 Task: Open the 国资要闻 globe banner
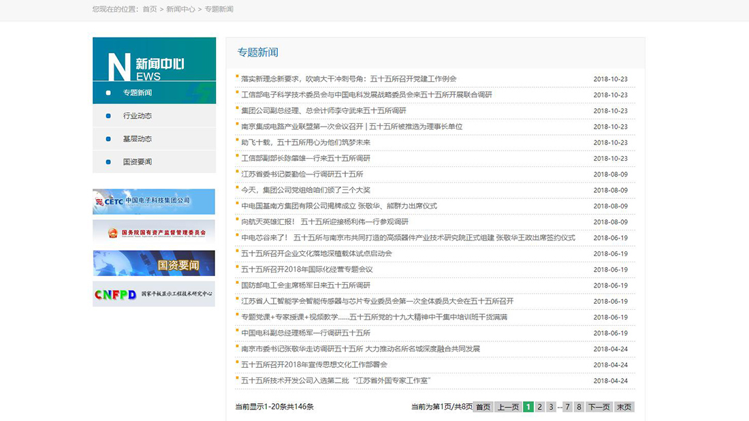pos(154,264)
